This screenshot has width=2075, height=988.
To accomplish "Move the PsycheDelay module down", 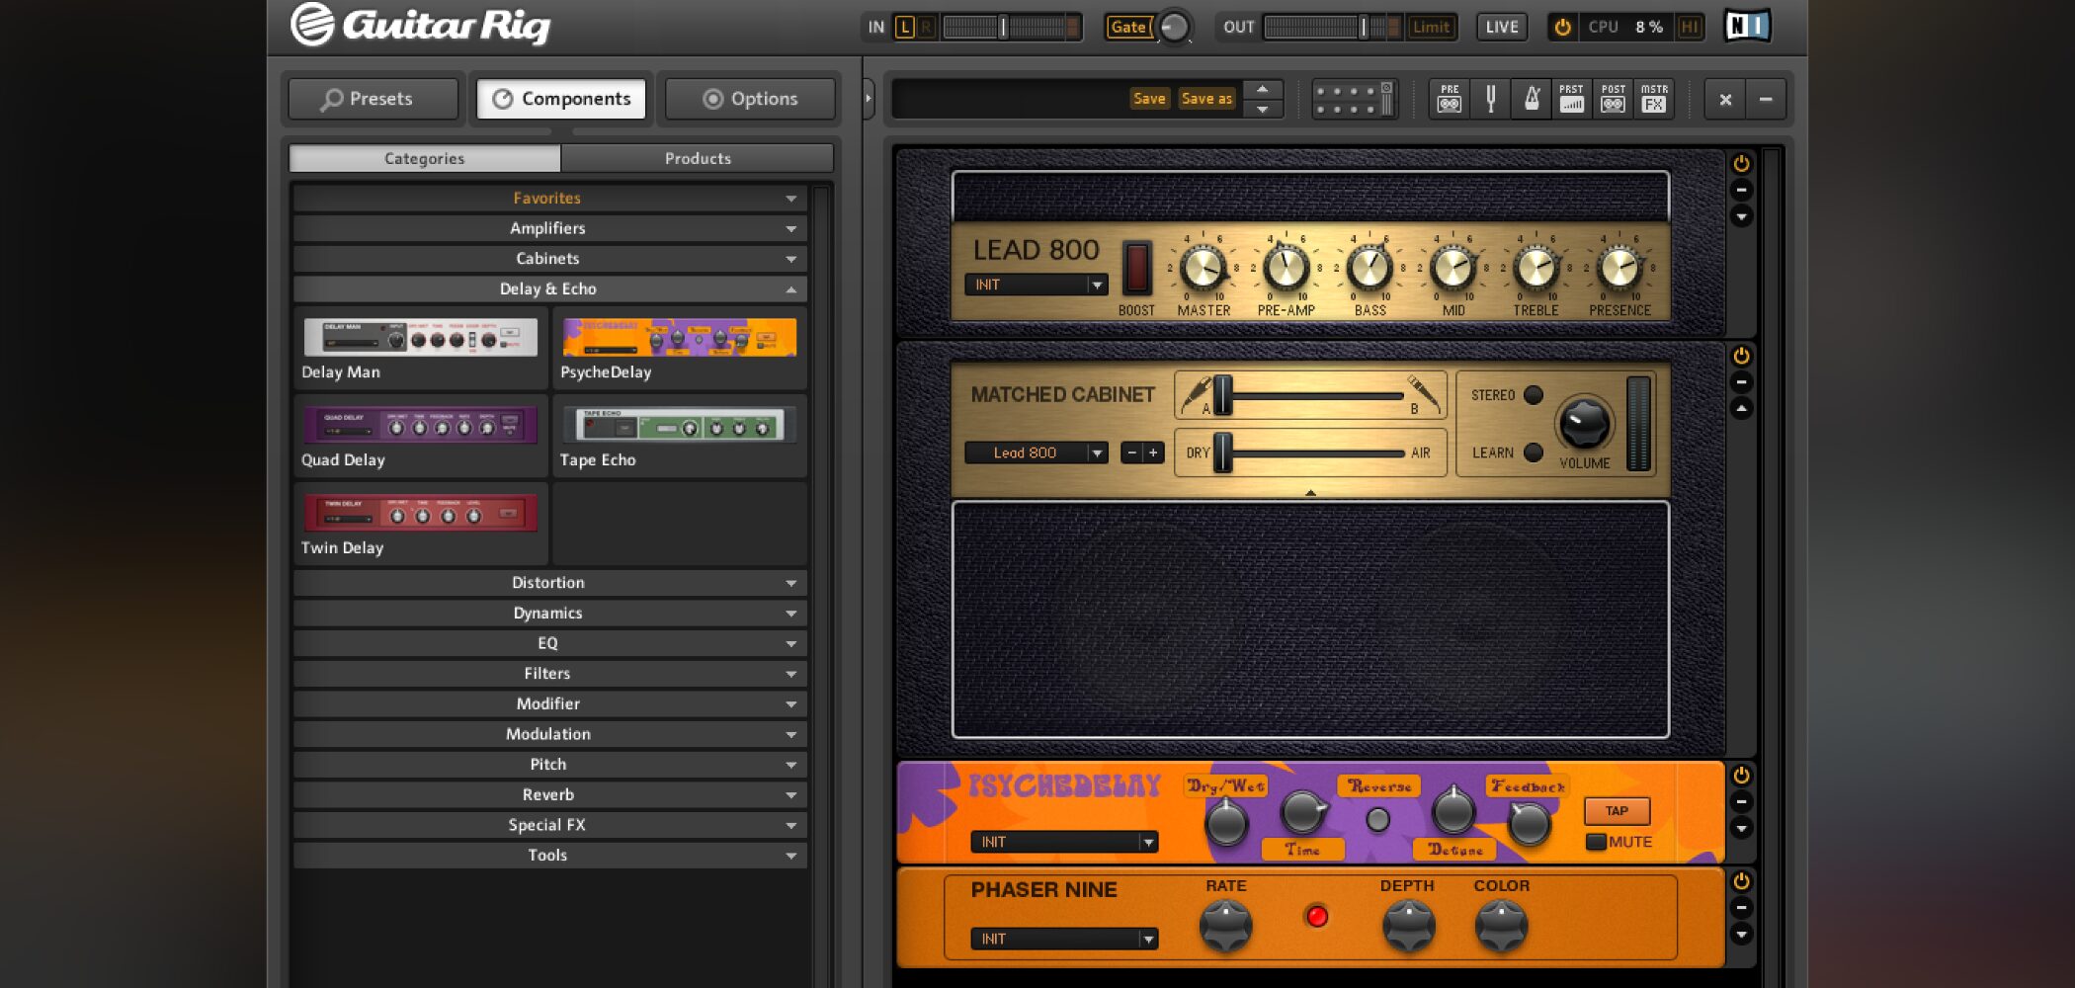I will point(1741,827).
